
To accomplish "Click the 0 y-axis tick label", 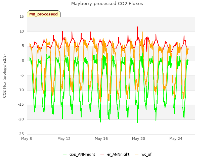I will click(x=23, y=61).
